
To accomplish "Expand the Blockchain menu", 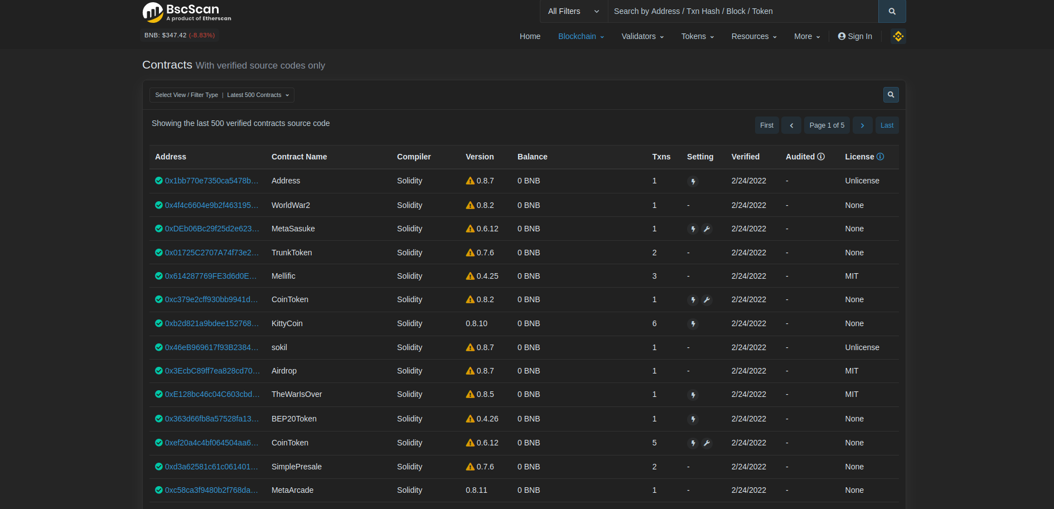I will pos(581,36).
